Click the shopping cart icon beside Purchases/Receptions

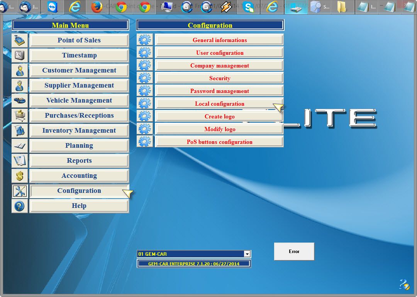click(x=20, y=116)
